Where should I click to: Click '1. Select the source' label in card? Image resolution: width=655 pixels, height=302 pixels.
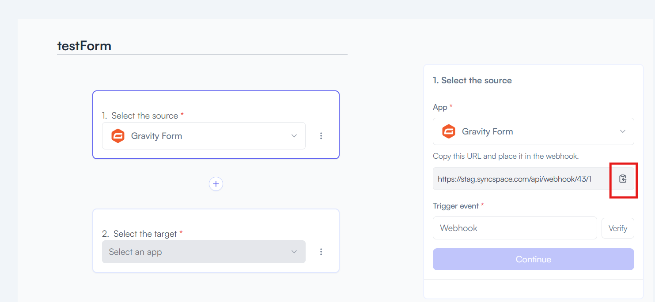click(140, 116)
